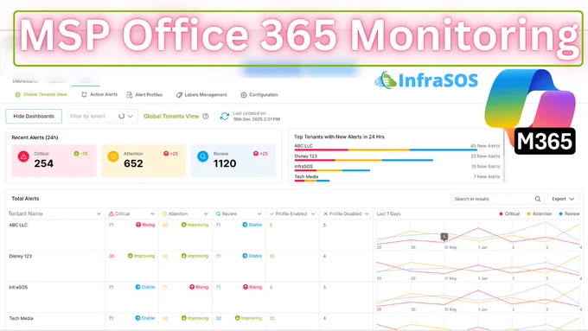Image resolution: width=588 pixels, height=331 pixels.
Task: Click the Disney 123 Last 7 Days chart
Action: (479, 265)
